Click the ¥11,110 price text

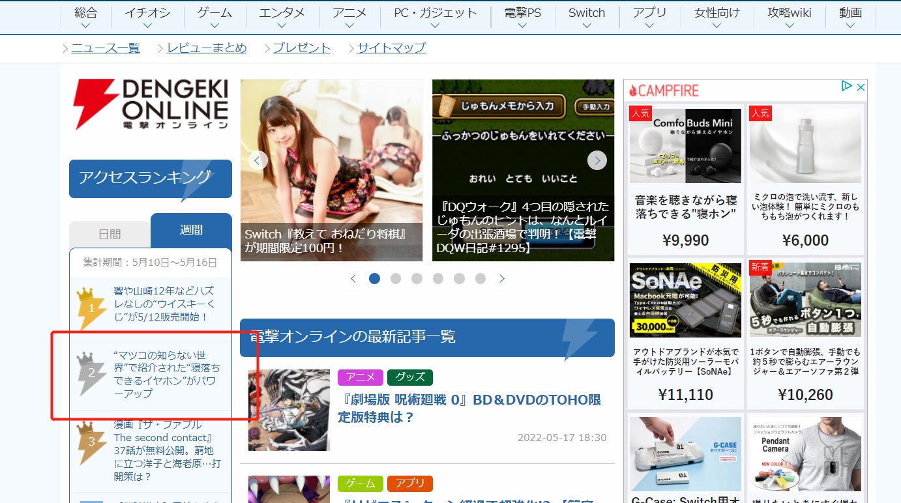tap(685, 395)
